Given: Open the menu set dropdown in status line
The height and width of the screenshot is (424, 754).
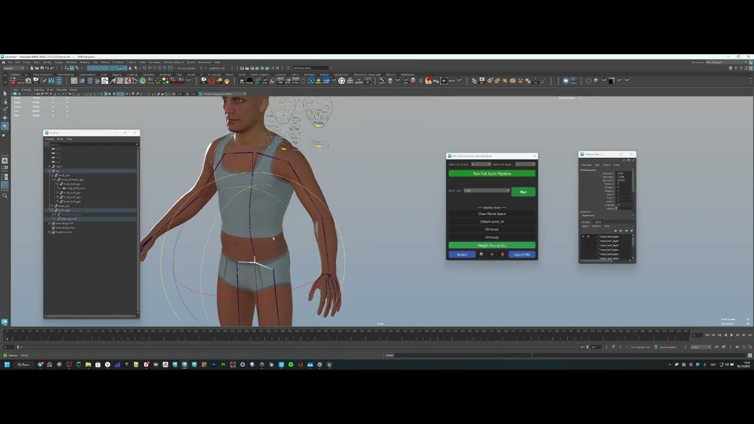Looking at the screenshot, I should click(14, 68).
